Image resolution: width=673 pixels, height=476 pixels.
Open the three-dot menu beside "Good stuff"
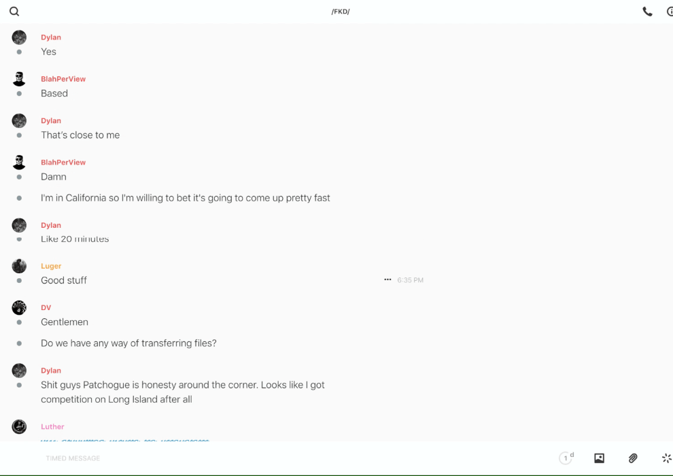387,280
